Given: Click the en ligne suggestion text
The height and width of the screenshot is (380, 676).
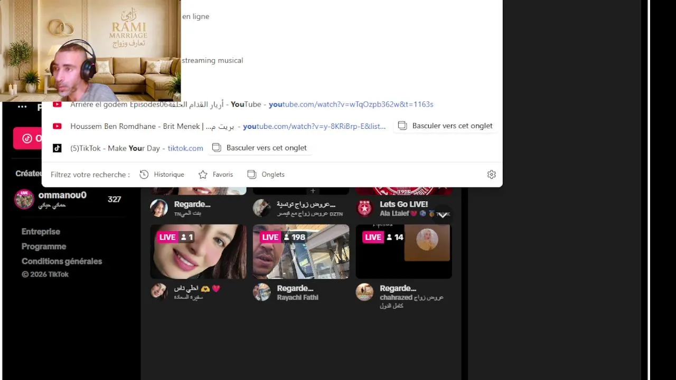Looking at the screenshot, I should click(x=195, y=17).
